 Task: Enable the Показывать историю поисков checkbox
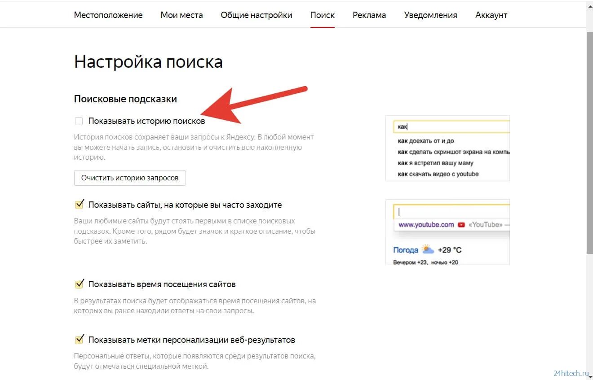(79, 121)
